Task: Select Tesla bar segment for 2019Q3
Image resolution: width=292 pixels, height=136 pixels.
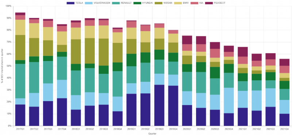Action: [160, 105]
